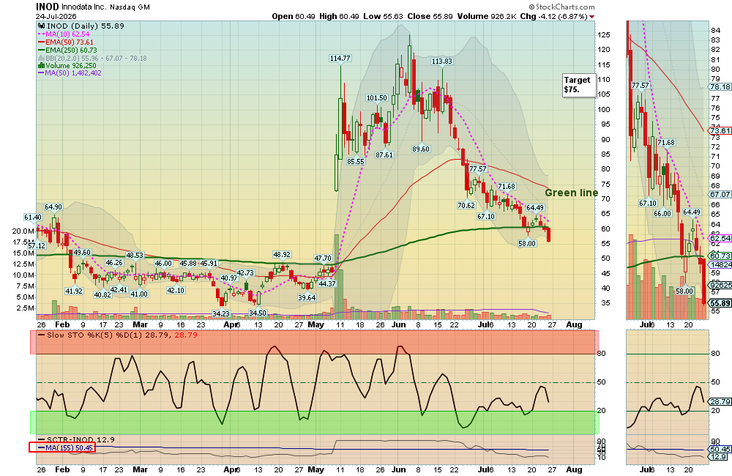Click the 57.12 price label
This screenshot has height=476, width=732.
pos(37,246)
